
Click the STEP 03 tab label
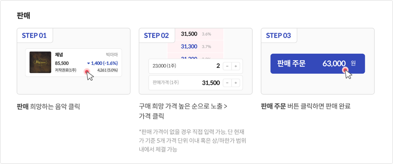[278, 36]
